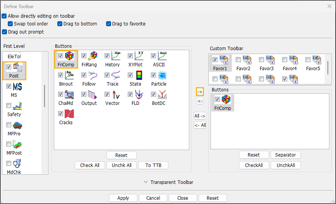Select the XYPlot icon
Image resolution: width=336 pixels, height=204 pixels.
tap(138, 57)
